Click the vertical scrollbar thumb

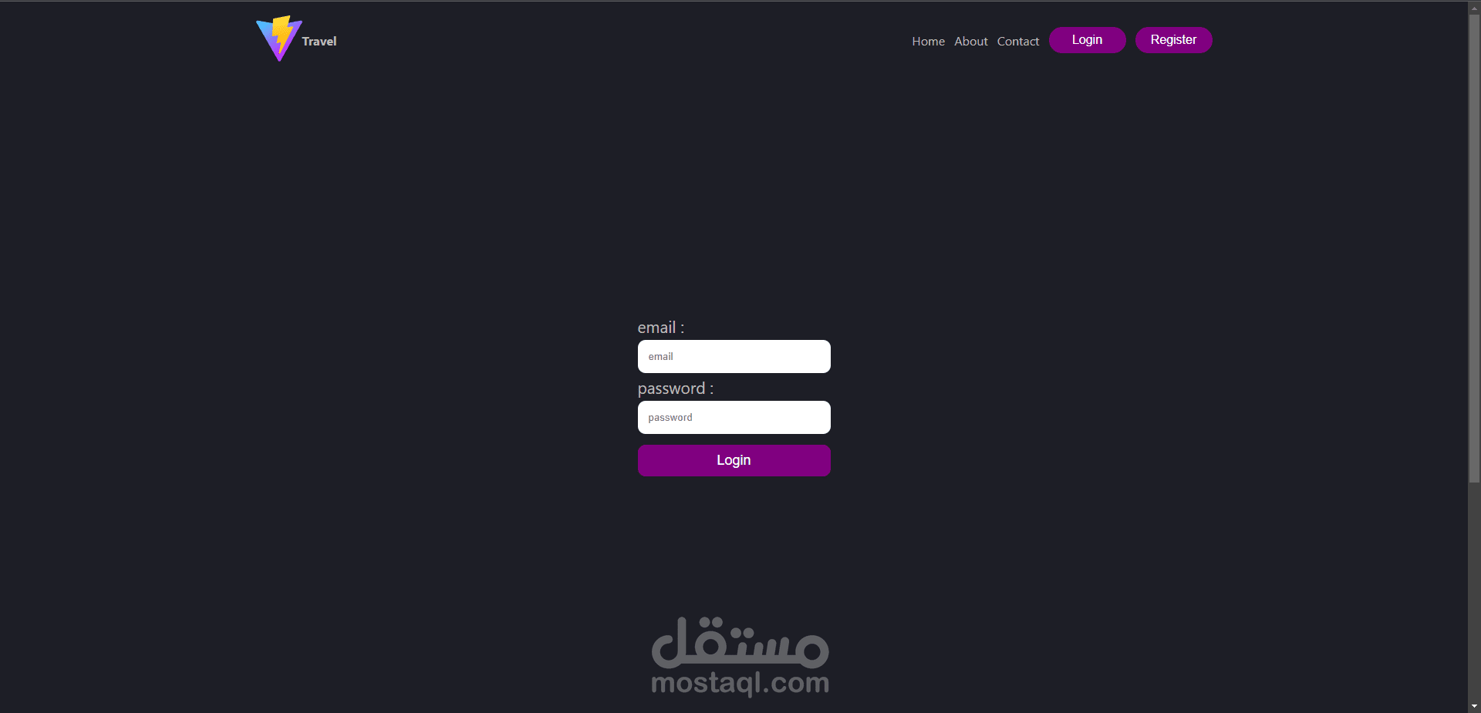pos(1474,248)
